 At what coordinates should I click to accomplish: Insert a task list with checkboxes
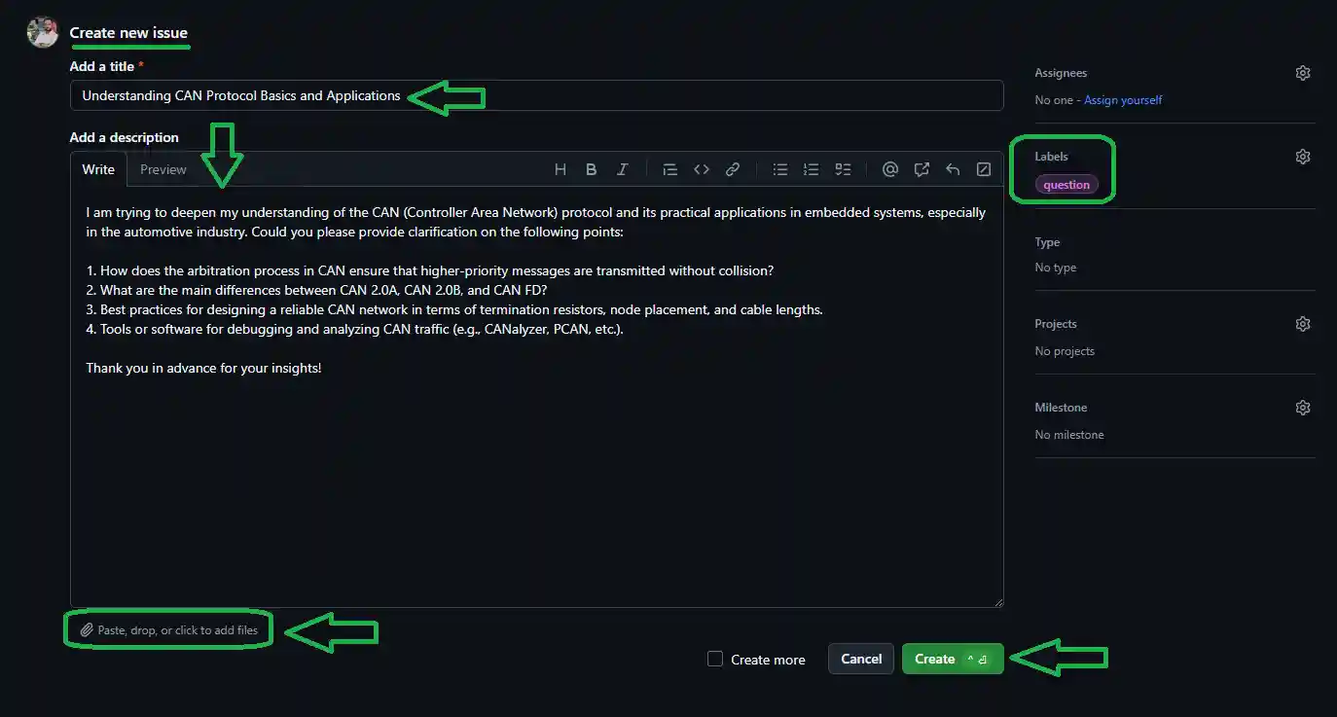pyautogui.click(x=843, y=169)
